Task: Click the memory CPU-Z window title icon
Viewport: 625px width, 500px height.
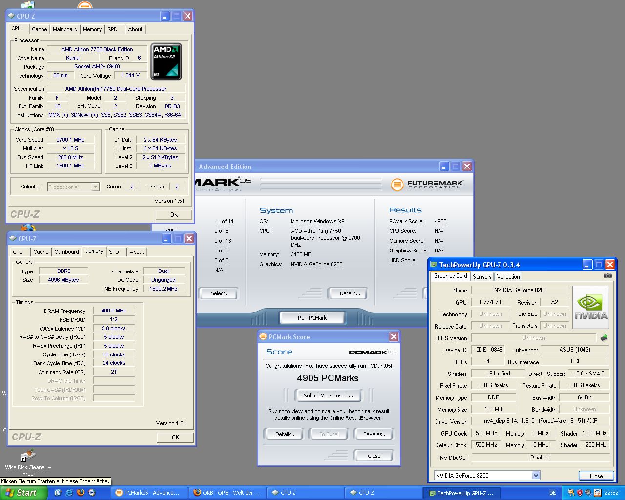Action: point(12,238)
